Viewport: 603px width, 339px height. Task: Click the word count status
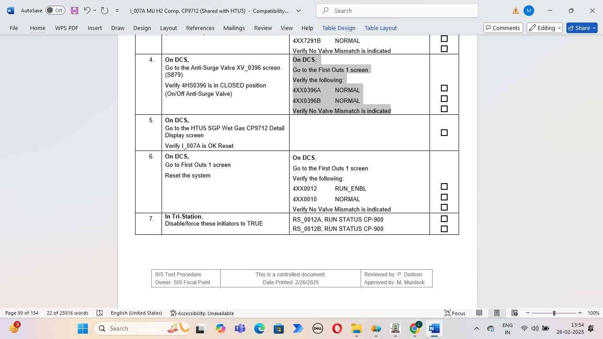pos(68,313)
